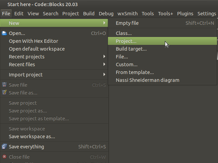The image size is (218, 163).
Task: Choose Empty file in New submenu
Action: (x=127, y=23)
